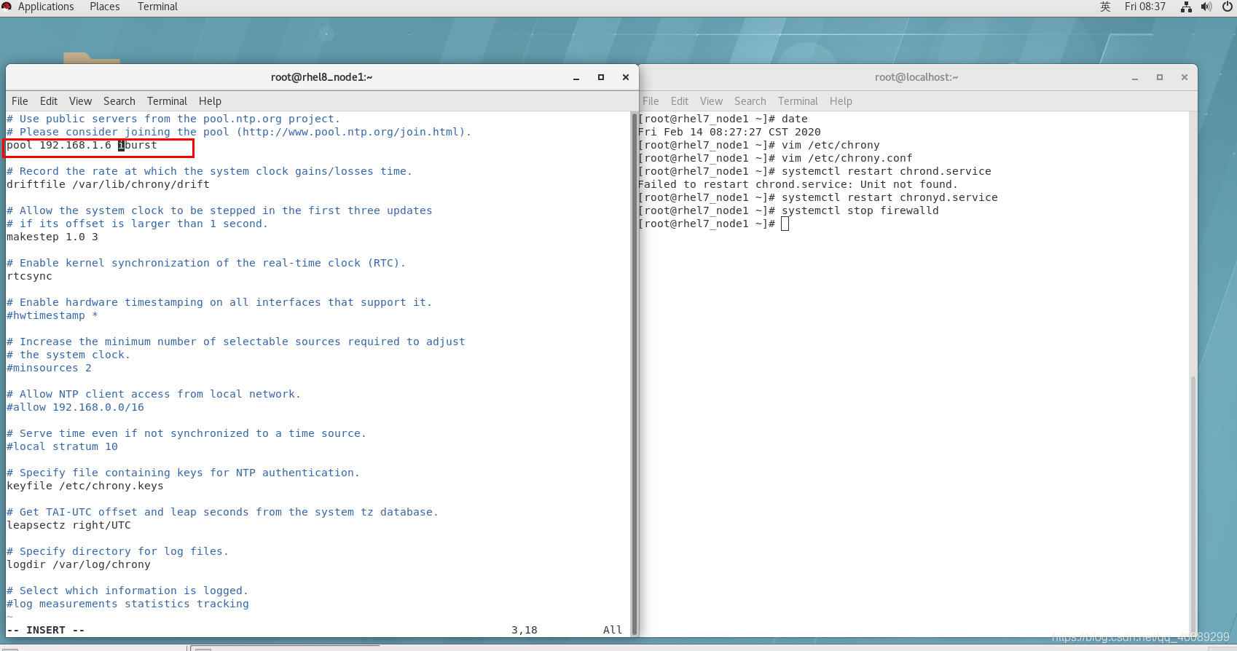Open Terminal menu in rhel8_node1 window
This screenshot has height=651, width=1237.
[167, 101]
